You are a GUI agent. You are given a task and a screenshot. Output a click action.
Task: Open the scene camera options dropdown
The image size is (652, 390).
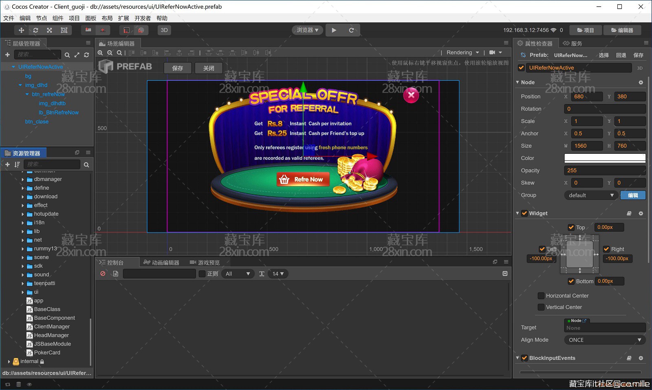pyautogui.click(x=496, y=53)
